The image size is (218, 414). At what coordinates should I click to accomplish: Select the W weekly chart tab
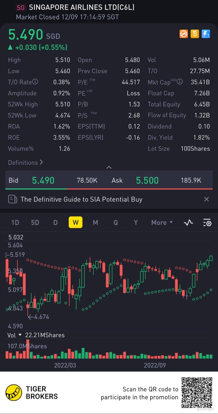pyautogui.click(x=76, y=223)
